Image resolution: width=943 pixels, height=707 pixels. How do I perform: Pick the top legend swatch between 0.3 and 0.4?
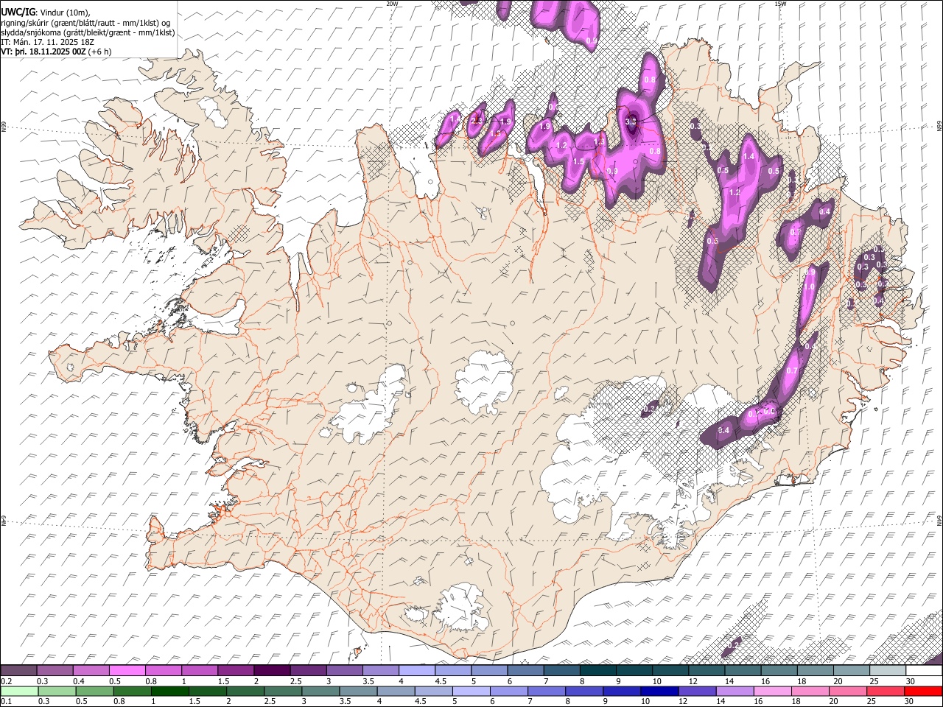tap(55, 671)
